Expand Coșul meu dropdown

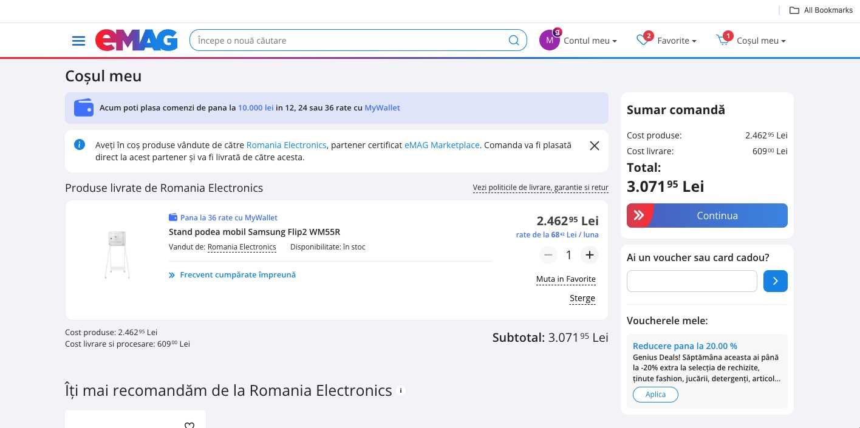[761, 41]
